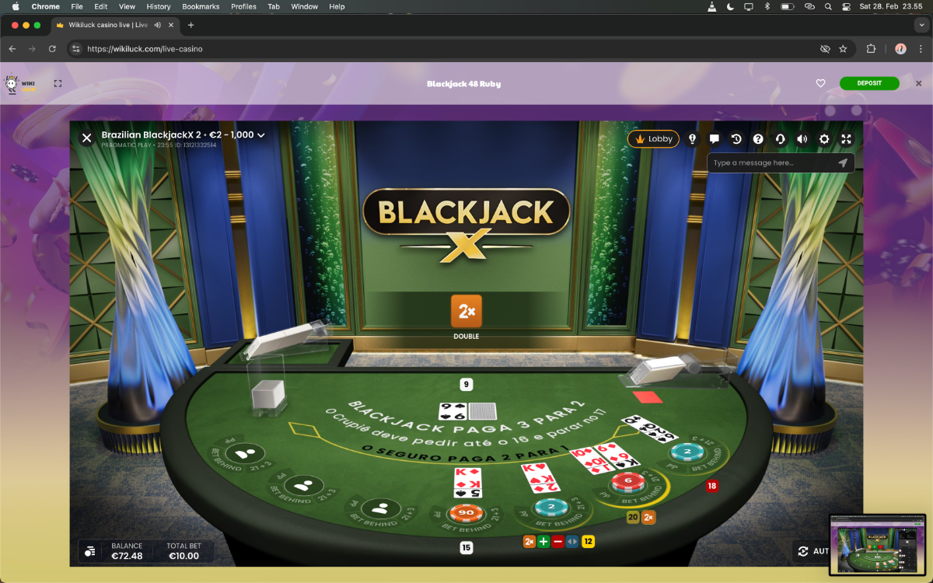Screen dimensions: 933x583
Task: Send chat message with arrow icon
Action: [x=842, y=163]
